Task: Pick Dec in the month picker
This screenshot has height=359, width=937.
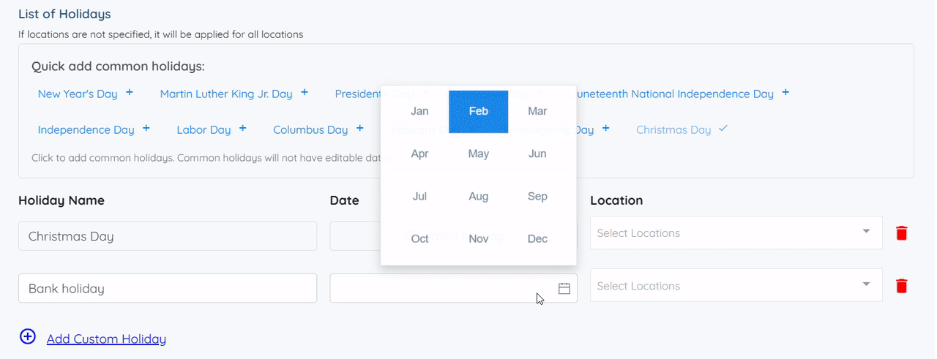Action: tap(537, 239)
